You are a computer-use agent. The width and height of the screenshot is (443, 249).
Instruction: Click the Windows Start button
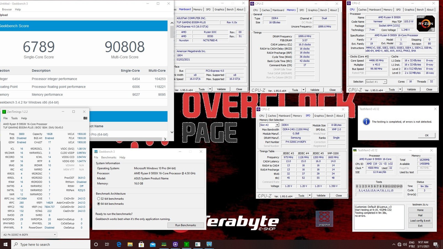(5, 244)
